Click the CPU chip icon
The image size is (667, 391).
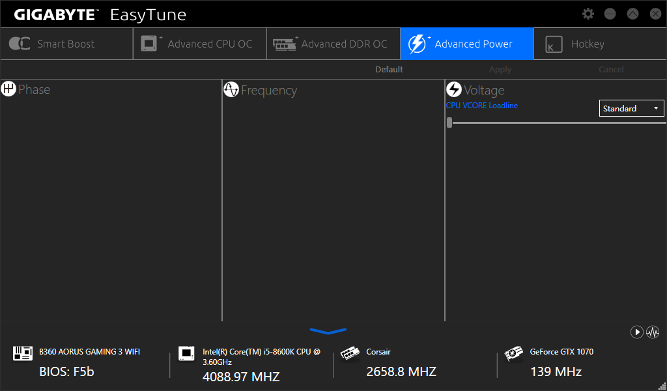pyautogui.click(x=186, y=353)
